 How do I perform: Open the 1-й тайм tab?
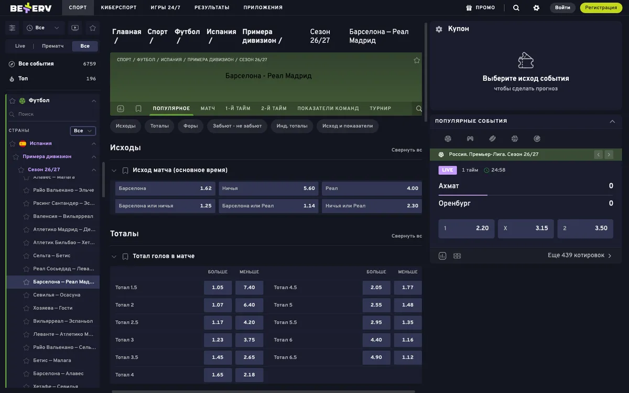(238, 108)
